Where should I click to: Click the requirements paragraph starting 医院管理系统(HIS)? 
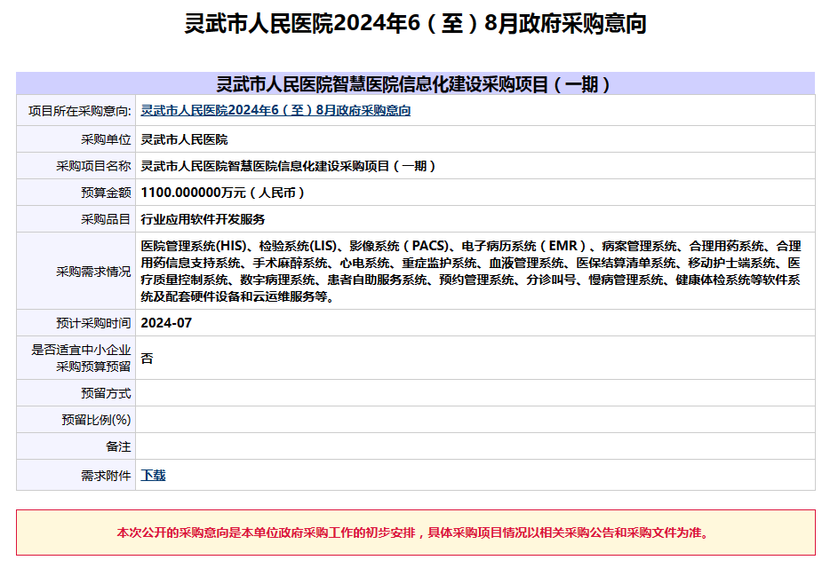click(x=471, y=272)
